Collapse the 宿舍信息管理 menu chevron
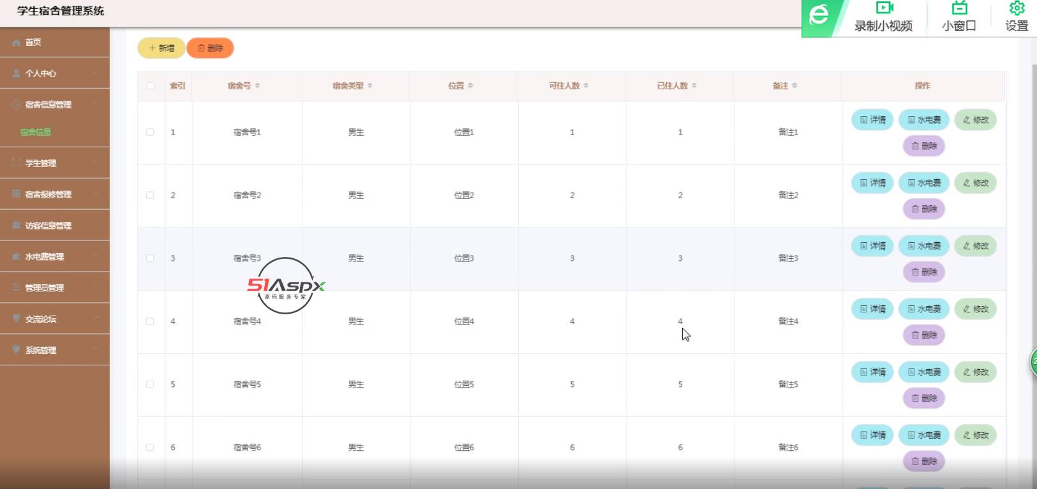 (x=96, y=104)
